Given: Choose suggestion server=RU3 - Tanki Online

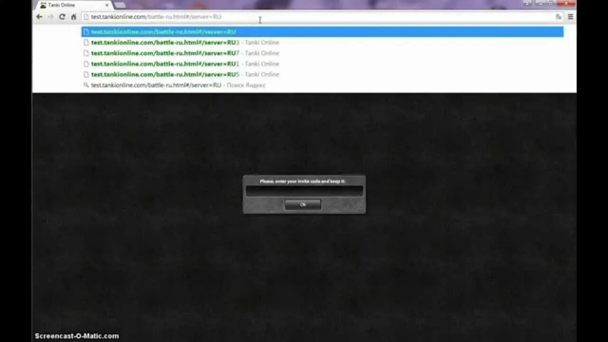Looking at the screenshot, I should coord(323,42).
